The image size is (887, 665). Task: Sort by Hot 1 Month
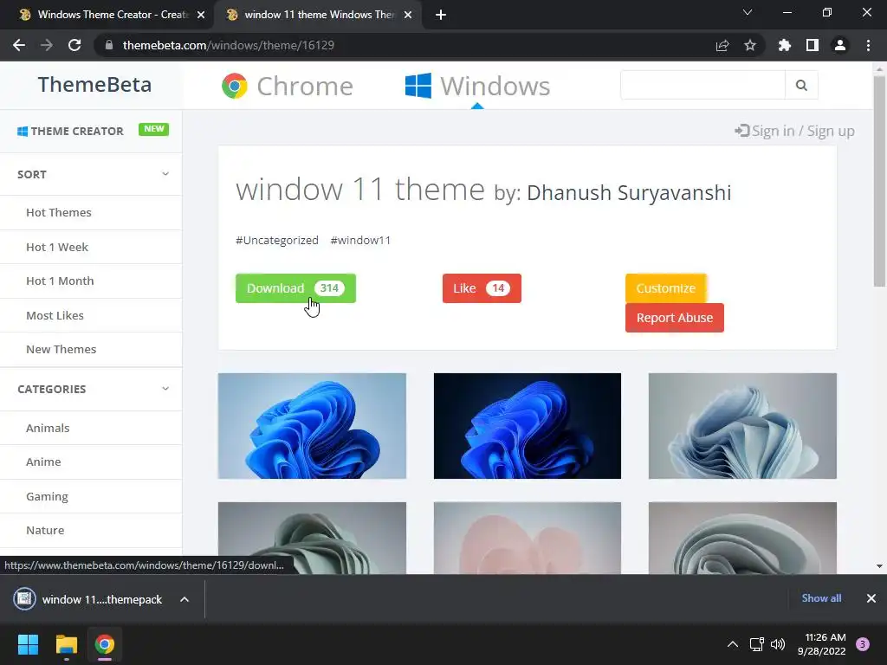[x=60, y=281]
